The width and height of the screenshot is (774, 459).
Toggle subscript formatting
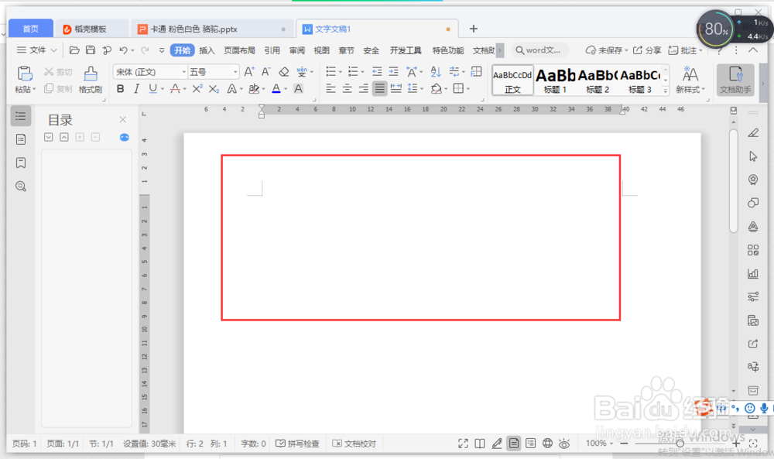pos(214,89)
